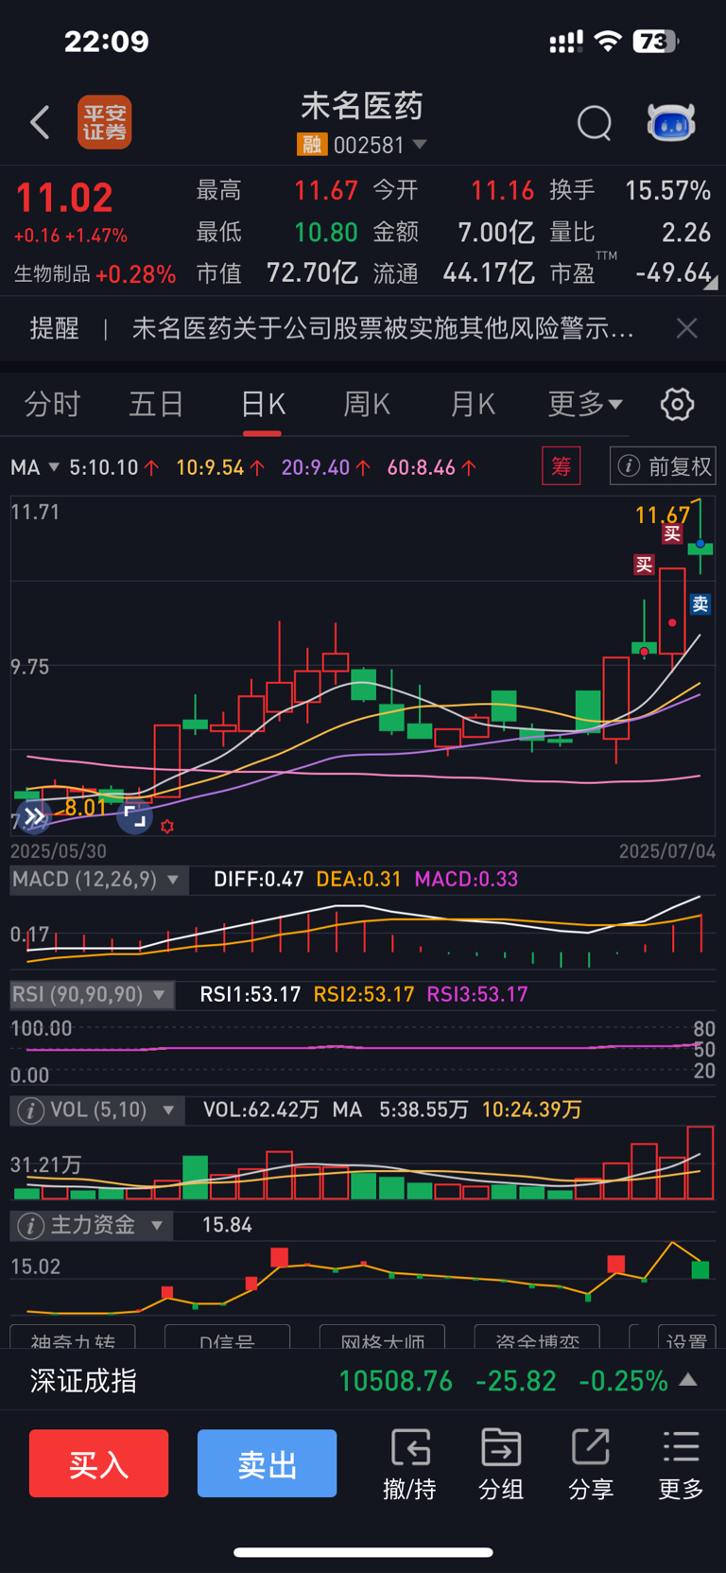Tap the 生物制品 sector link
726x1573 pixels.
point(52,274)
